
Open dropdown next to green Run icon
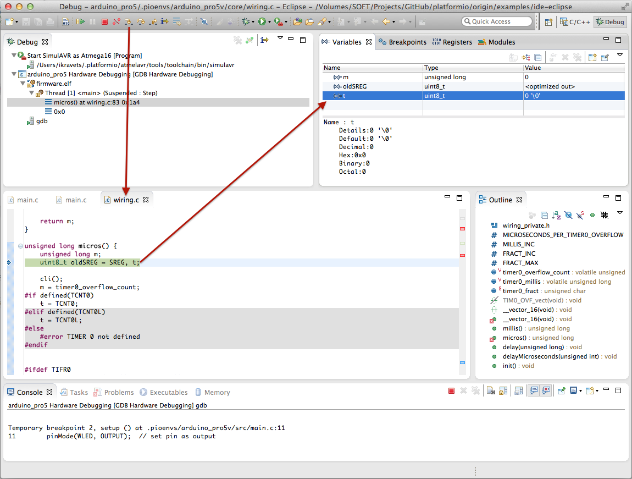pyautogui.click(x=269, y=22)
